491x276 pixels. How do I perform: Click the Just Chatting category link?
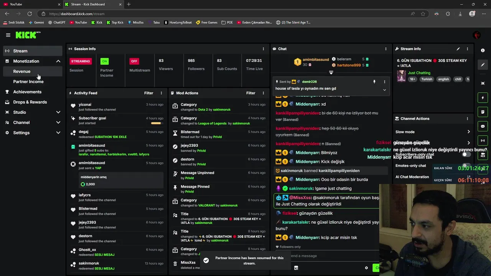tap(419, 73)
